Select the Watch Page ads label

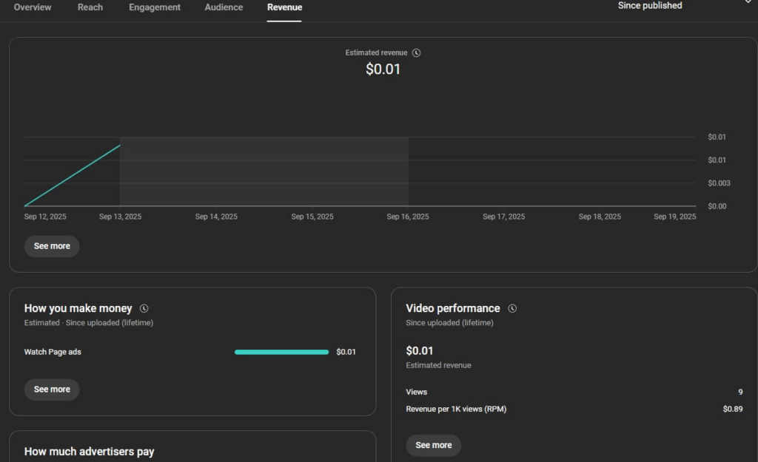[x=53, y=352]
